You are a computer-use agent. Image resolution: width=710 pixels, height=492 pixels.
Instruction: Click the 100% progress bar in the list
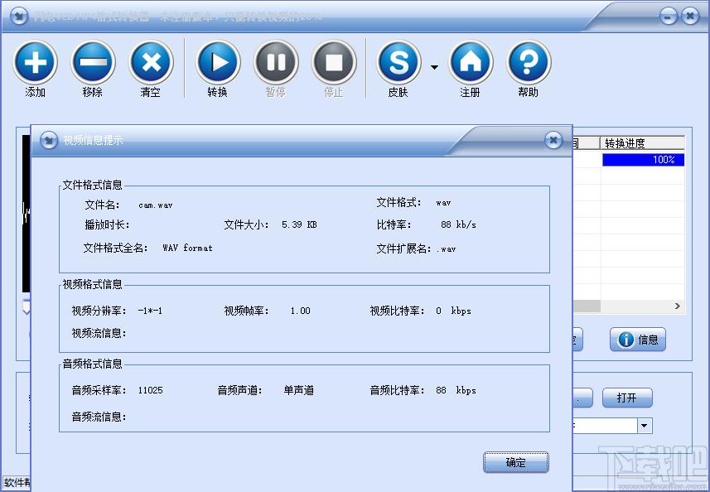[x=643, y=160]
